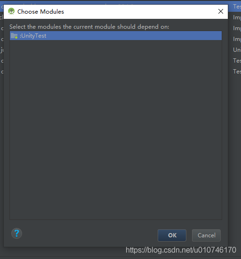Cancel the Choose Modules dialog
Viewport: 241px width, 259px height.
206,235
